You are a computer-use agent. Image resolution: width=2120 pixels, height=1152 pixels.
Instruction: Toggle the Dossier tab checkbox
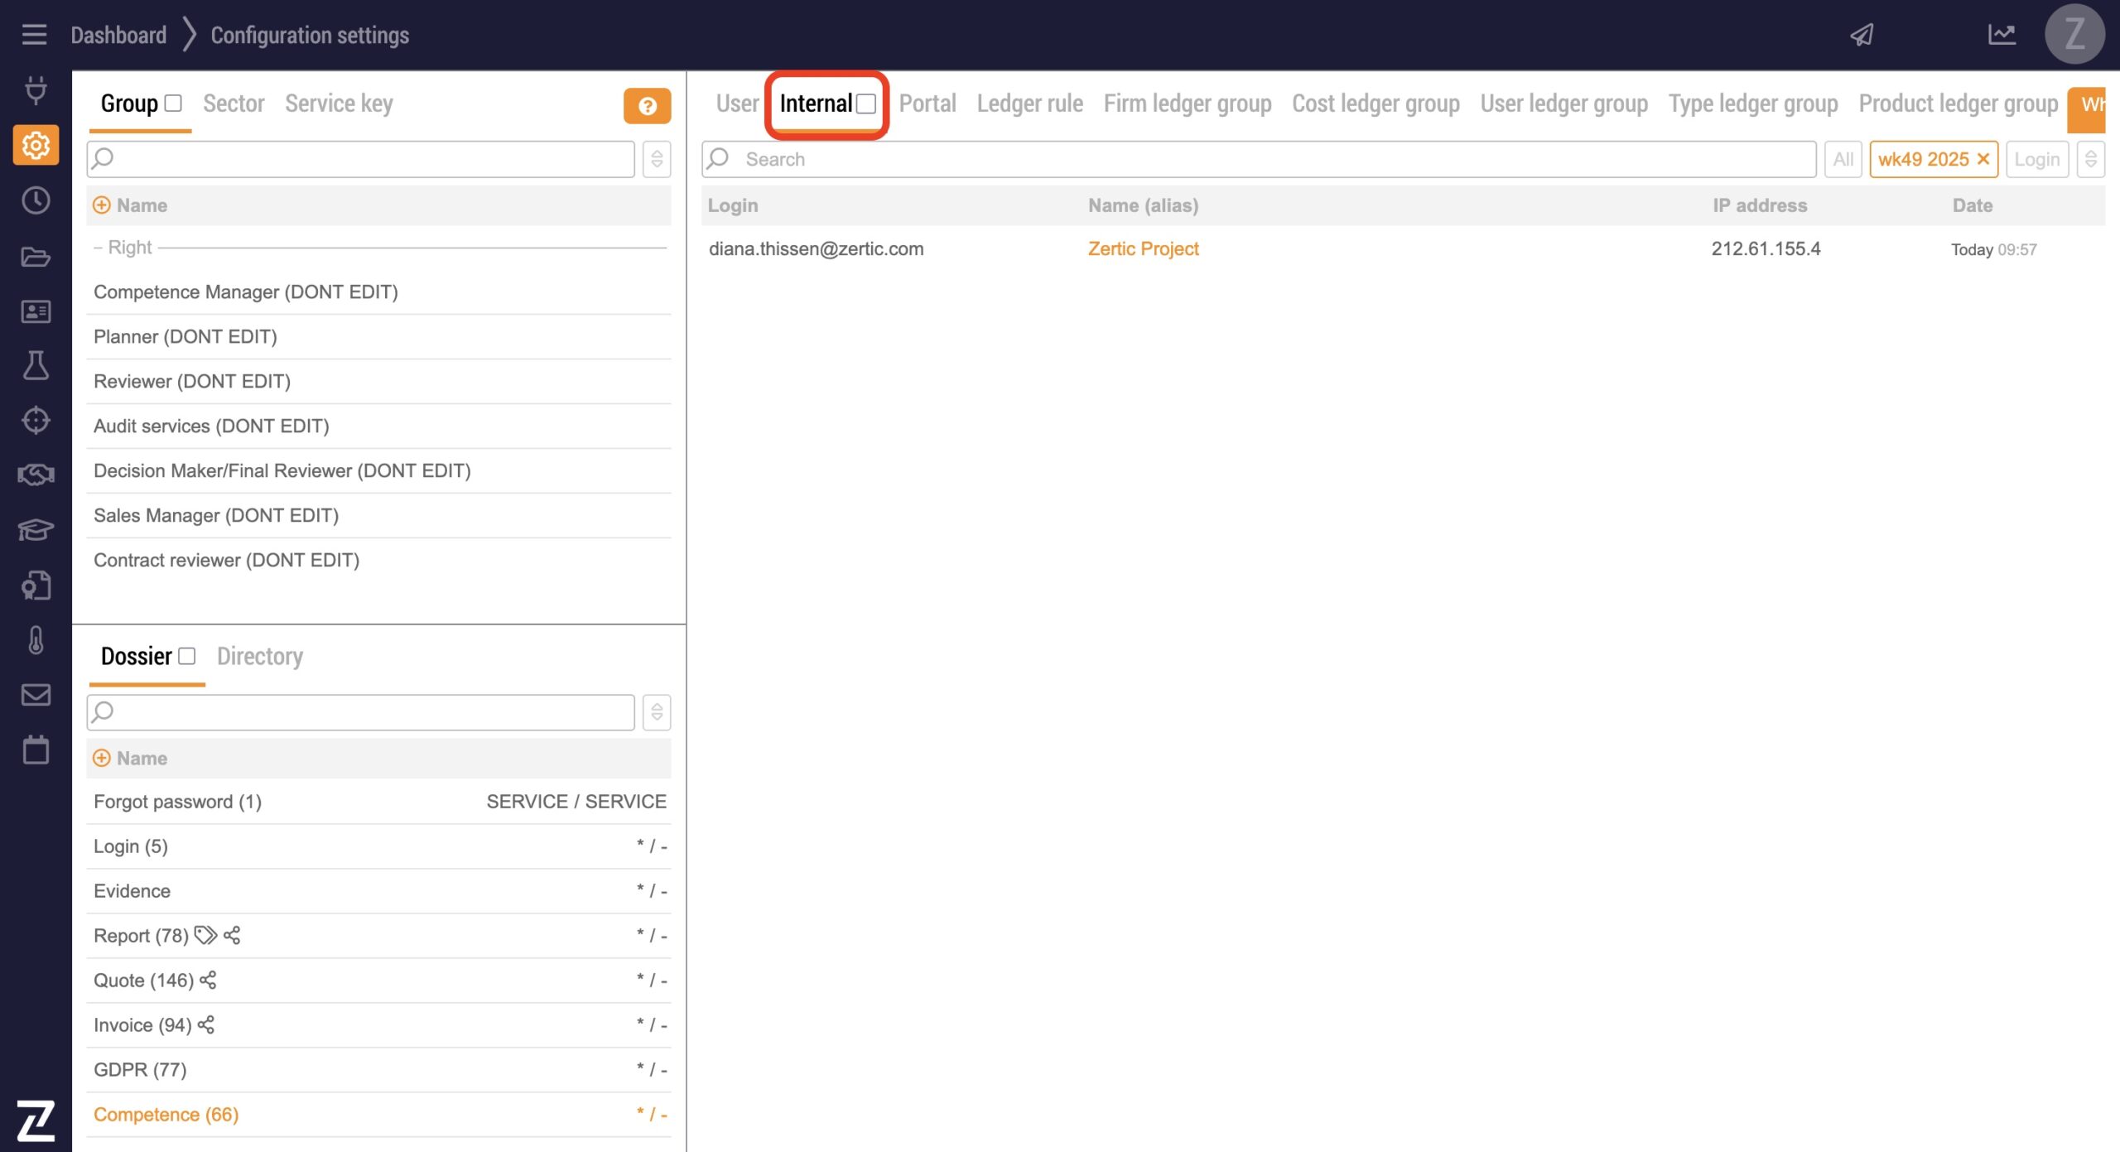coord(187,656)
